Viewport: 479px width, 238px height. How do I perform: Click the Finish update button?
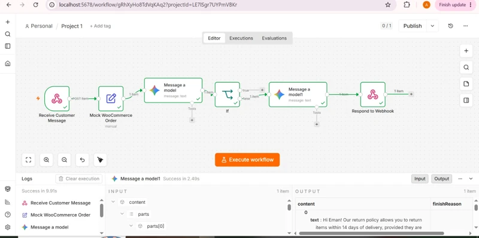pyautogui.click(x=455, y=5)
